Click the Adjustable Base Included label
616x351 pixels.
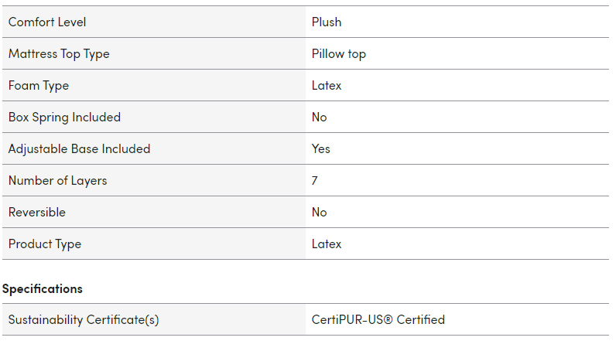[x=79, y=148]
